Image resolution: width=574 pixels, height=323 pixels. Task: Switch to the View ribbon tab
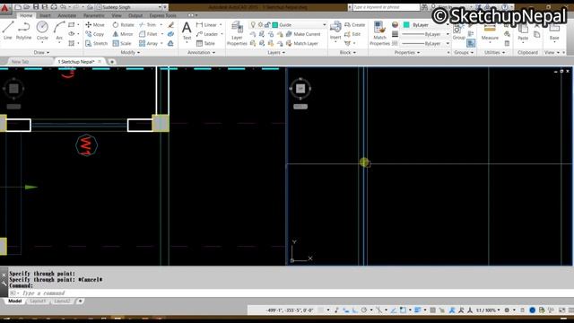(x=117, y=15)
